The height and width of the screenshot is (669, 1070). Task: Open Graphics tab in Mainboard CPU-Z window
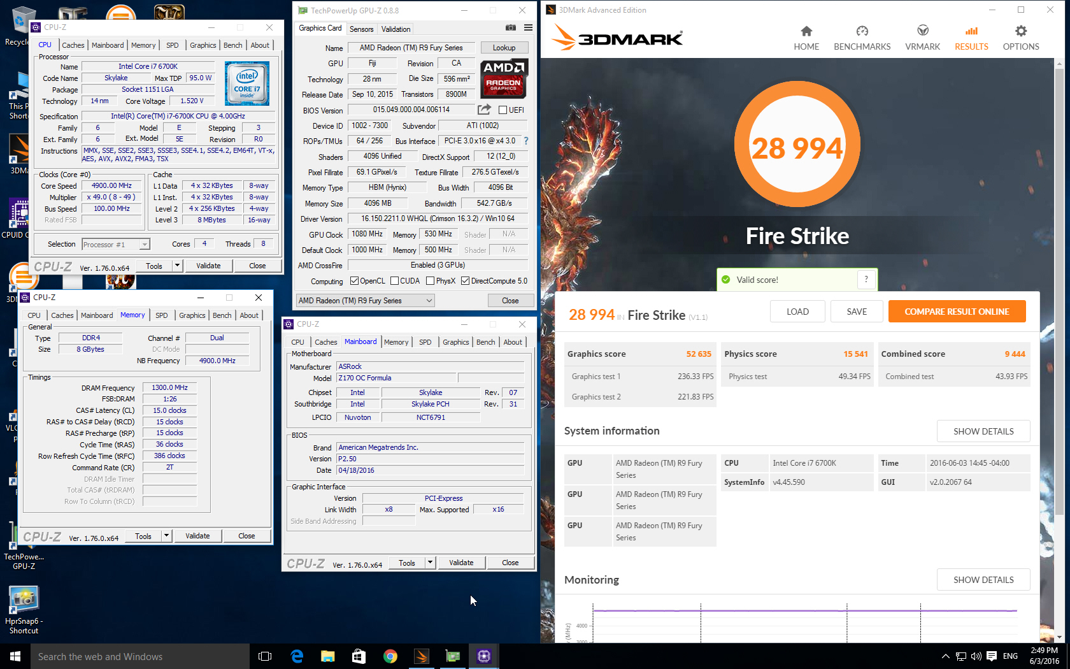[456, 342]
